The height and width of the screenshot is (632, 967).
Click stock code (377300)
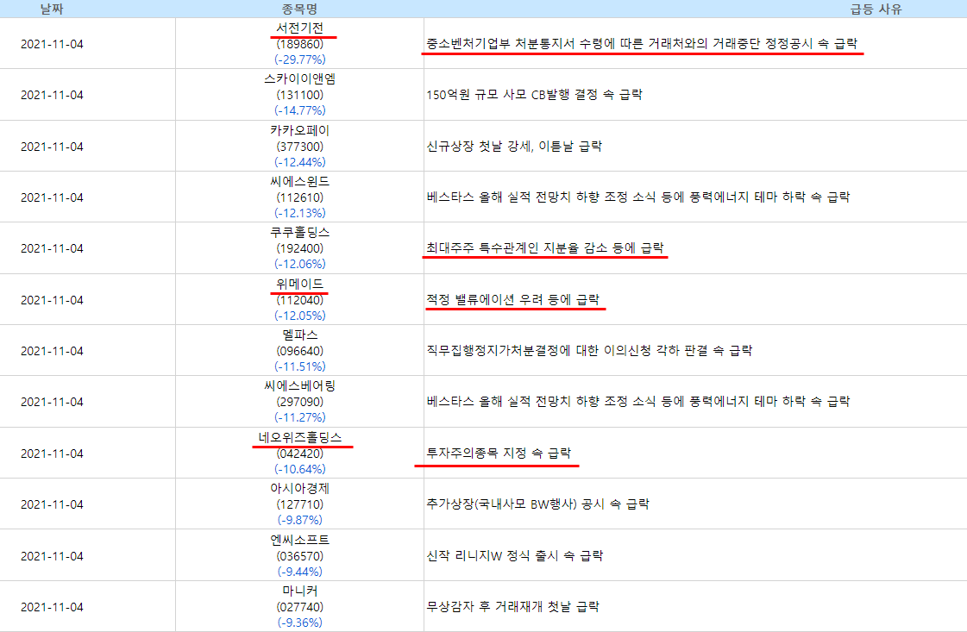tap(299, 147)
